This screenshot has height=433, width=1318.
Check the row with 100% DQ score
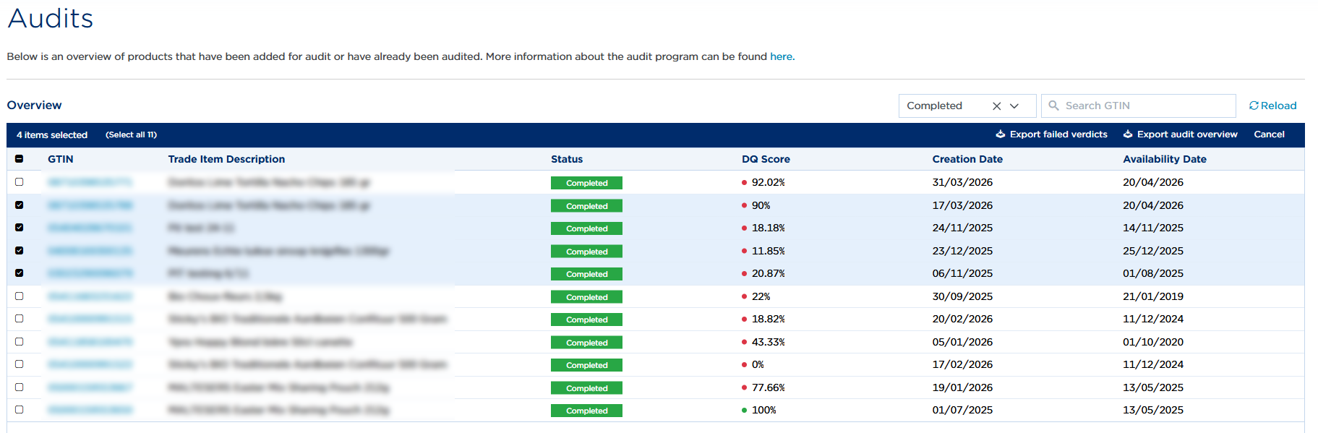coord(19,410)
